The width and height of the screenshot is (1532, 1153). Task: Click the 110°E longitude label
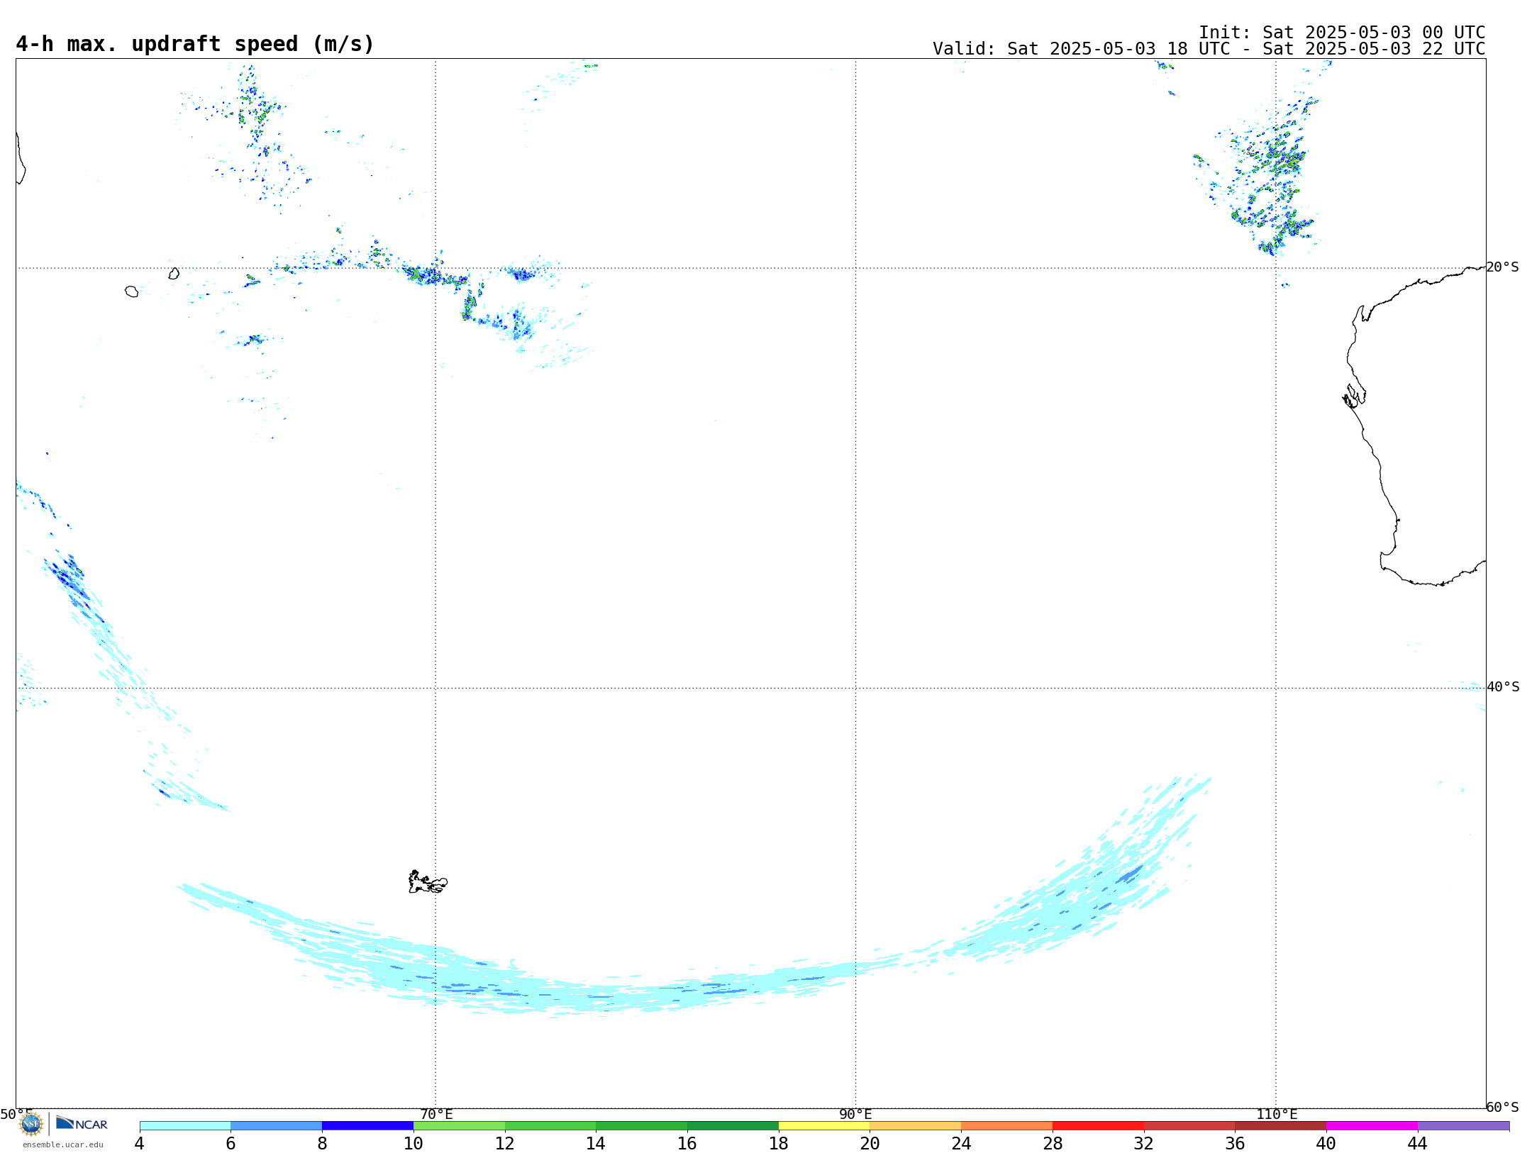(x=1277, y=1114)
